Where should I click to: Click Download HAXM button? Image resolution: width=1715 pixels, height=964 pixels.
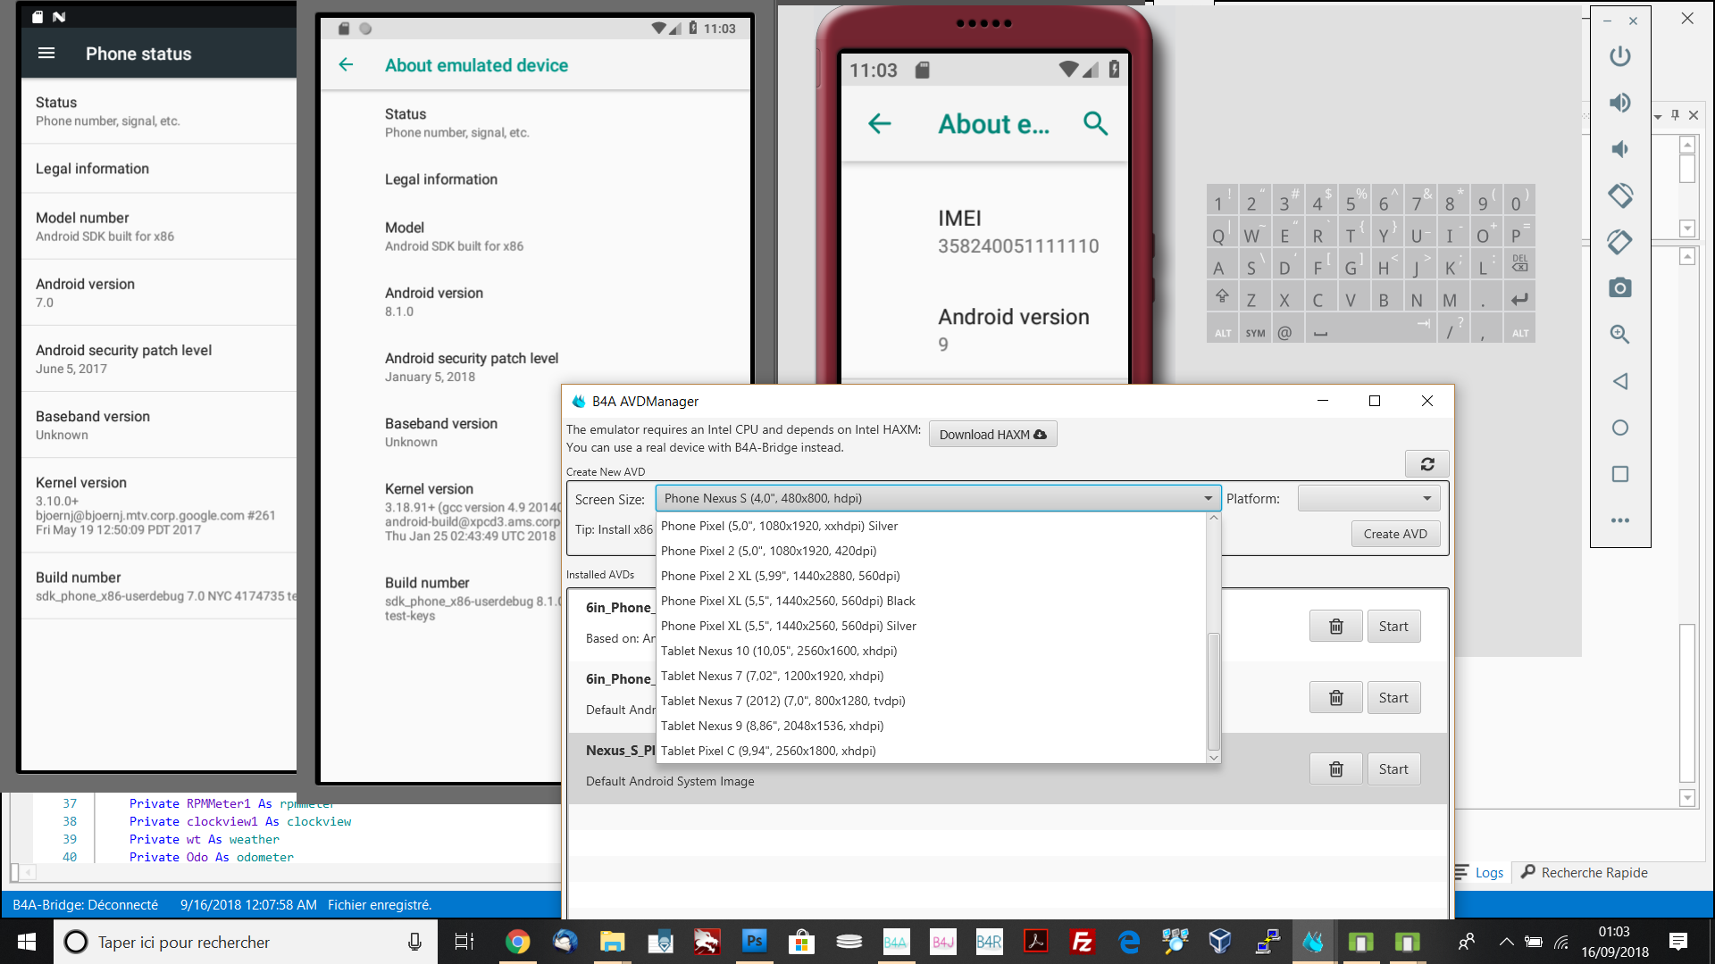click(x=992, y=435)
